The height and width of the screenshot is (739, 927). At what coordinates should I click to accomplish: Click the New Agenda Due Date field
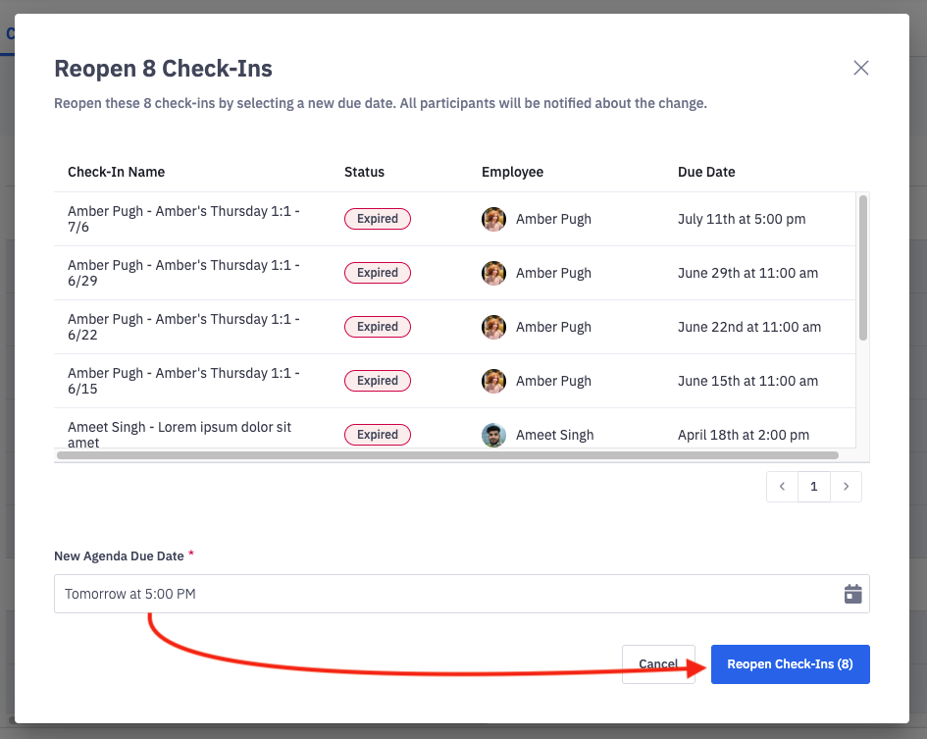(441, 594)
